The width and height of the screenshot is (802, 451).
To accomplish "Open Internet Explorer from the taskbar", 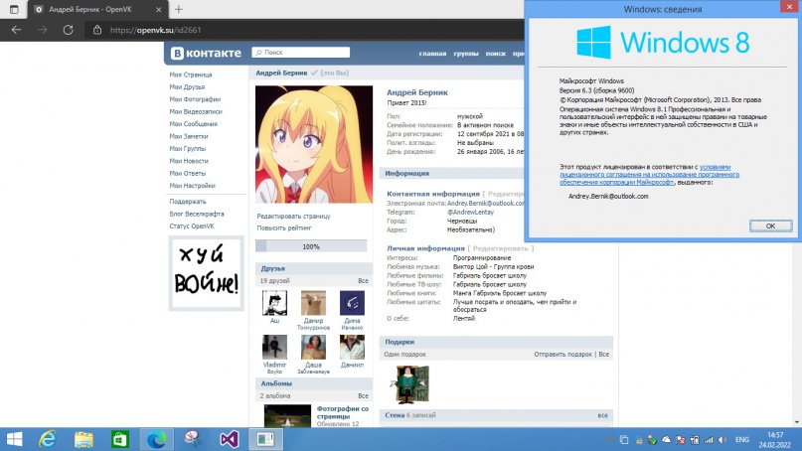I will pyautogui.click(x=48, y=437).
